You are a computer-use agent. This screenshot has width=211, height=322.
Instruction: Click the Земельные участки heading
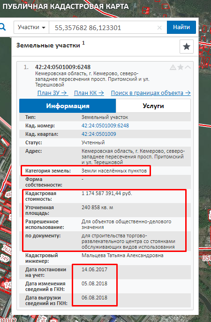48,46
